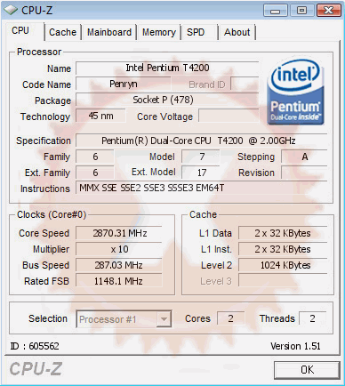Click the Core Speed value field

119,233
